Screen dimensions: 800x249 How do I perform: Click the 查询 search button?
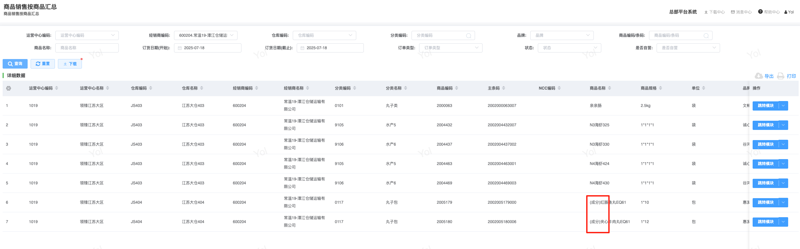[15, 64]
